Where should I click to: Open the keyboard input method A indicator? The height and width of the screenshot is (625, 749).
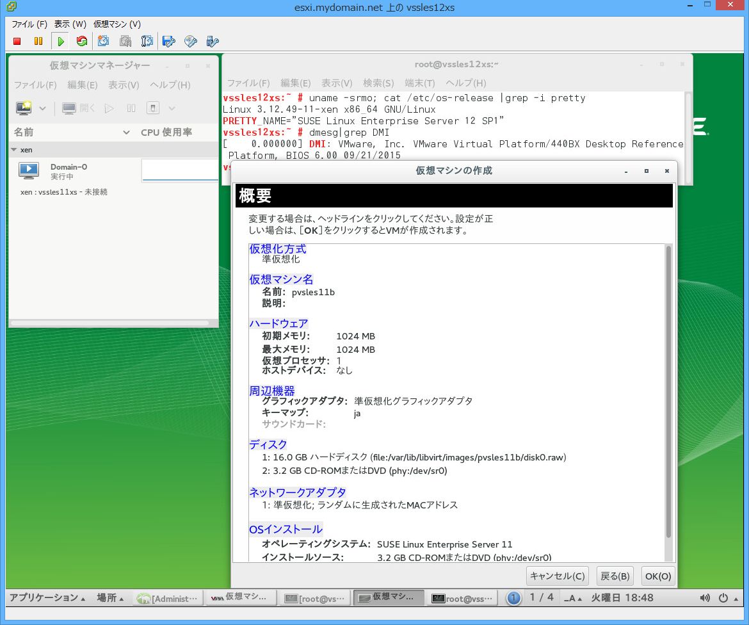[572, 597]
